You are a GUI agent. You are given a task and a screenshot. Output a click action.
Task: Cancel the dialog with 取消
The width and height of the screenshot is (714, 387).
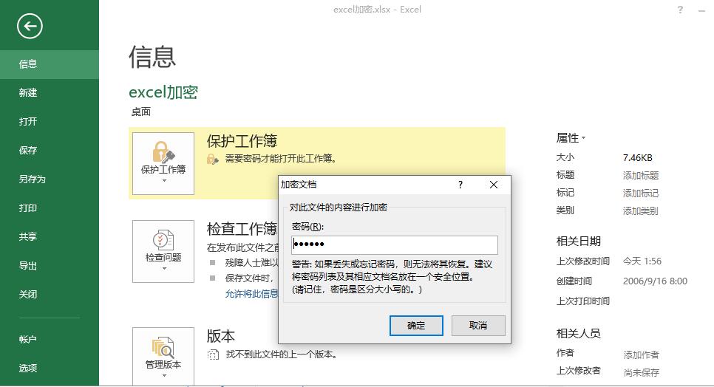pyautogui.click(x=478, y=326)
